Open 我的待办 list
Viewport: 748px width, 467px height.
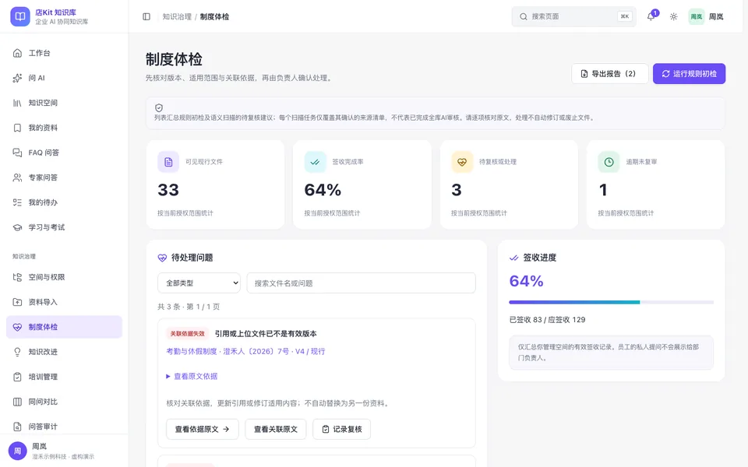point(64,202)
